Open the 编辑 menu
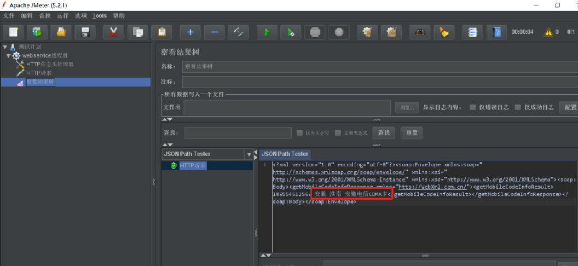This screenshot has height=266, width=578. [26, 16]
